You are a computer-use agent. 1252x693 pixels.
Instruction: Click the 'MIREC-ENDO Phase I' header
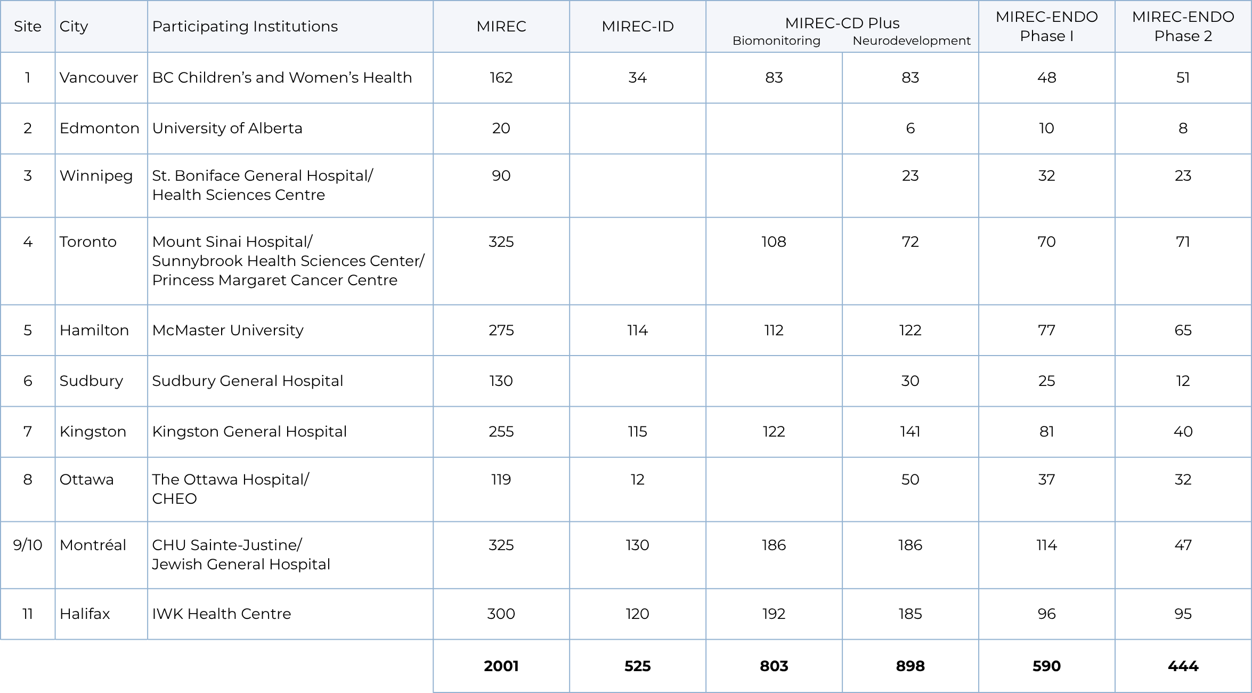coord(1047,27)
